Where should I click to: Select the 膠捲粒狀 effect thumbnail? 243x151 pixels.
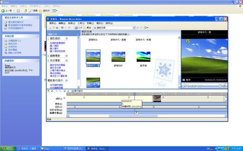(x=118, y=57)
